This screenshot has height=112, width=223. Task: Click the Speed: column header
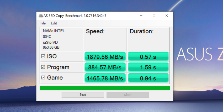pos(95,31)
